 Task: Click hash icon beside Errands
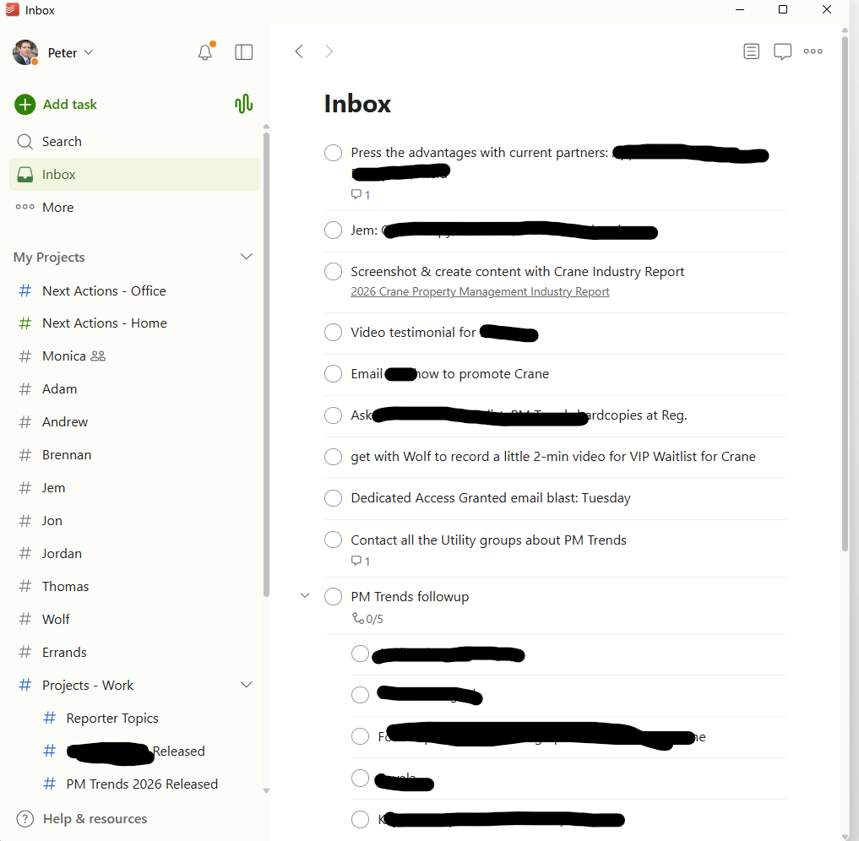click(25, 652)
